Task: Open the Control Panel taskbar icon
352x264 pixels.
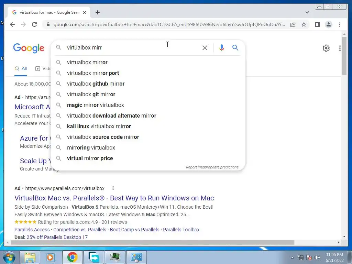Action: pyautogui.click(x=136, y=257)
